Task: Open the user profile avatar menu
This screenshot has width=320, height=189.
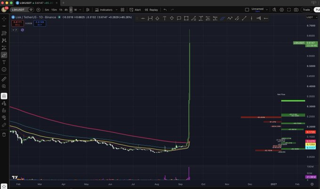Action: [4, 9]
